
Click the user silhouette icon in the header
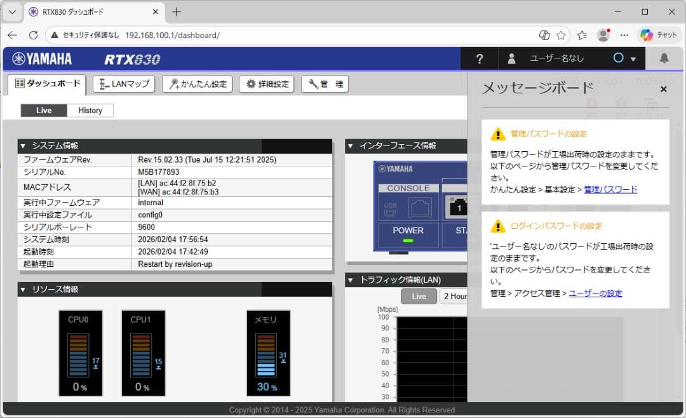pyautogui.click(x=512, y=58)
